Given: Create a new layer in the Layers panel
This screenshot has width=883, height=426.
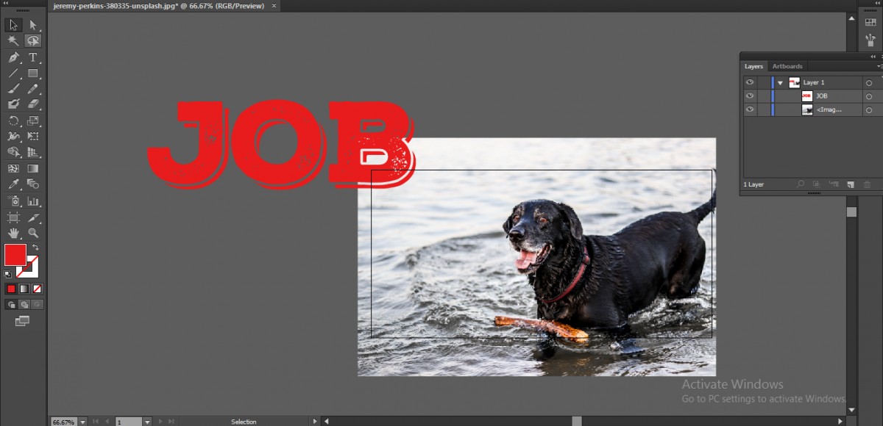Looking at the screenshot, I should (x=851, y=184).
